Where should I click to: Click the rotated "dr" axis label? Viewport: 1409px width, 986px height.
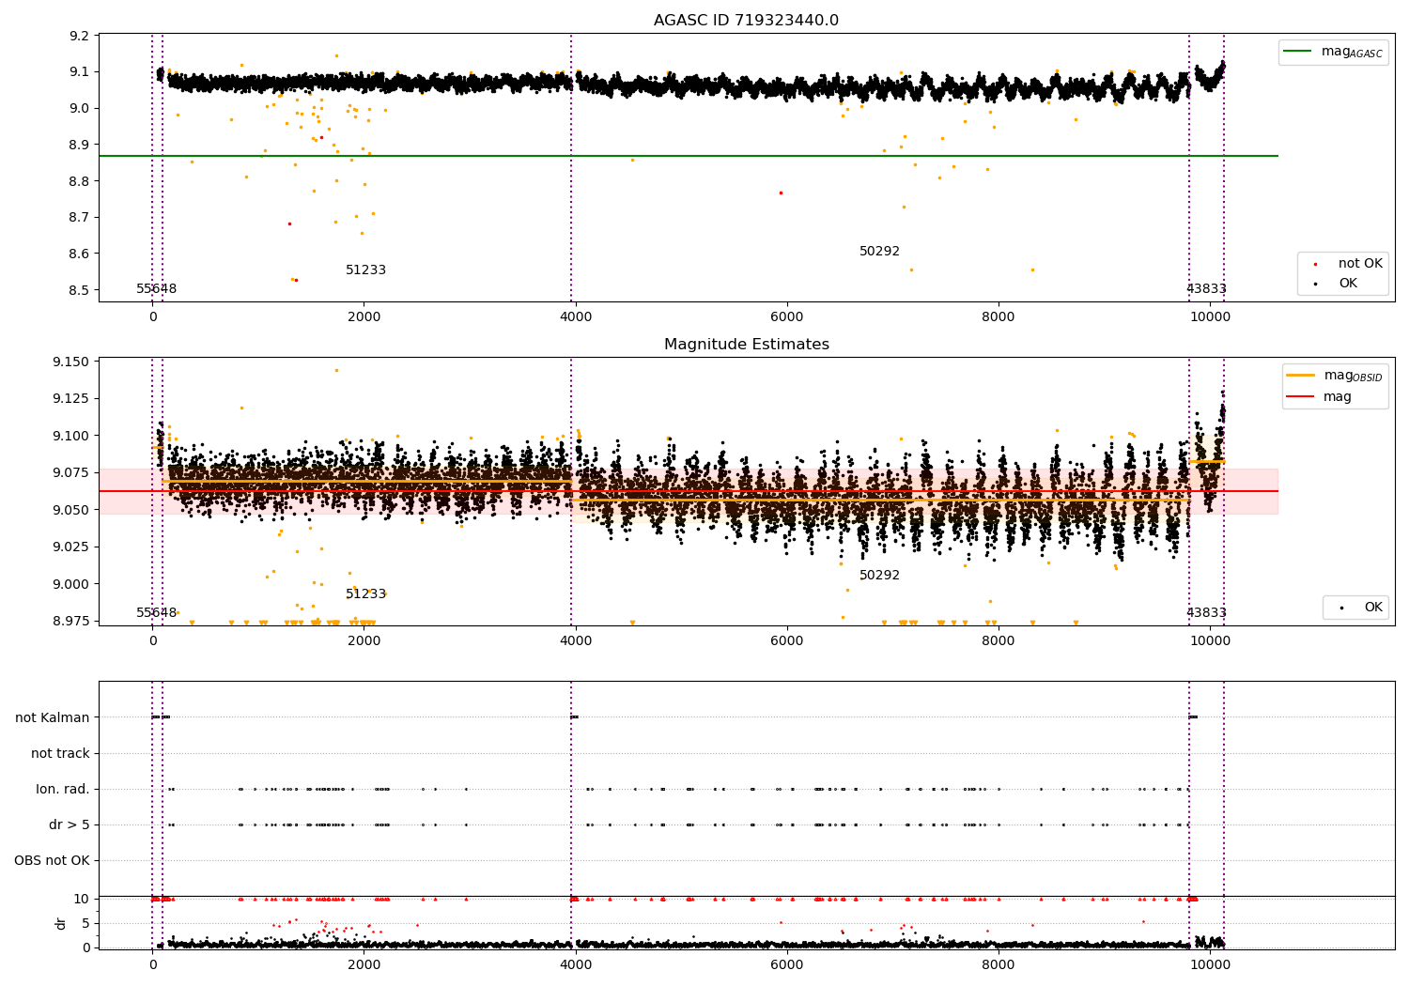[x=61, y=923]
